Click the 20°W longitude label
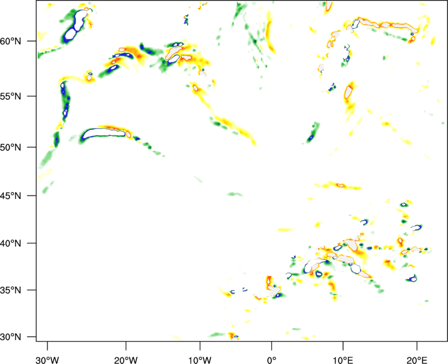 click(x=125, y=360)
